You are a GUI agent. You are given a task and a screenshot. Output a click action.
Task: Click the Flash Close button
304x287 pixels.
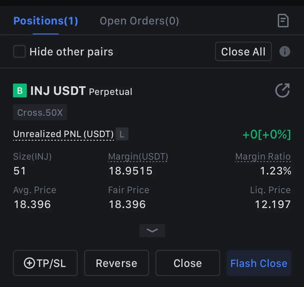click(259, 263)
